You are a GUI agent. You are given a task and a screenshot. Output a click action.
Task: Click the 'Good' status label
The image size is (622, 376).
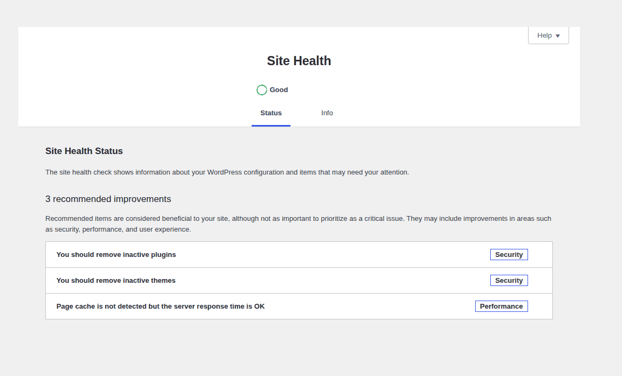279,90
